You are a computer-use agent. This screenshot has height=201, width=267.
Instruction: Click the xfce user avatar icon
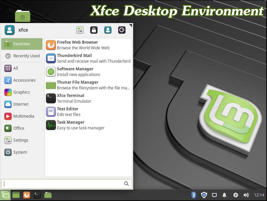pyautogui.click(x=10, y=30)
